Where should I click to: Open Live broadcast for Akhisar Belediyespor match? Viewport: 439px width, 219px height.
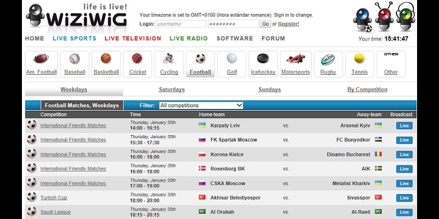[404, 198]
